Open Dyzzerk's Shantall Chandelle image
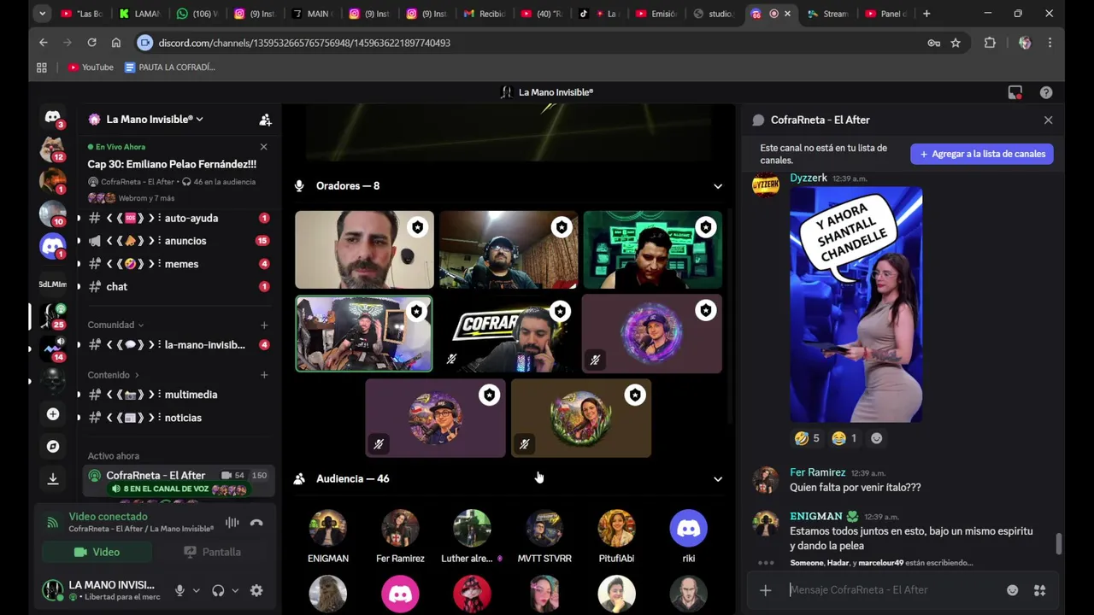Viewport: 1094px width, 615px height. 856,305
